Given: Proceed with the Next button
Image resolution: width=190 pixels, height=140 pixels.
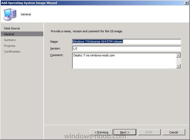Looking at the screenshot, I should (125, 132).
